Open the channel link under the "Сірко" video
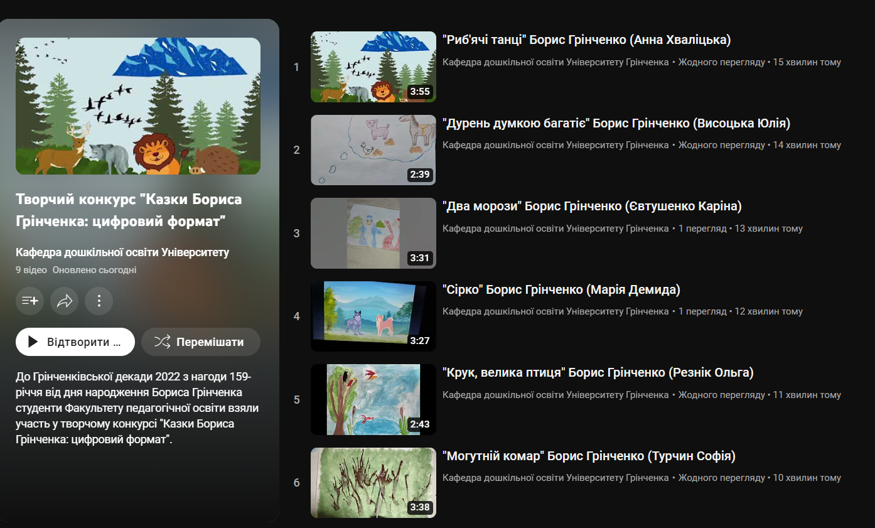The height and width of the screenshot is (528, 875). 555,311
